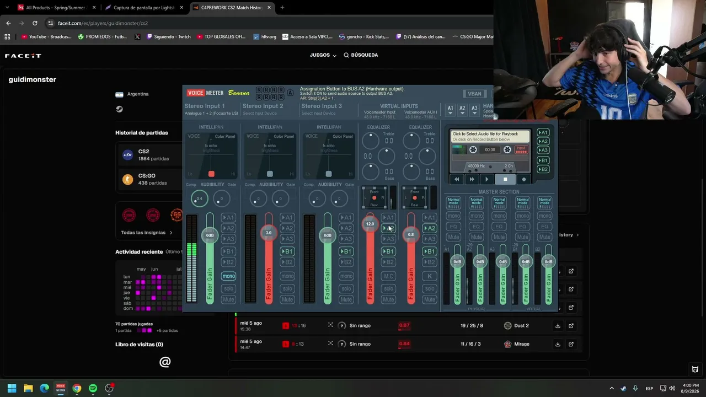
Task: Open the hltv.org bookmark
Action: 265,37
